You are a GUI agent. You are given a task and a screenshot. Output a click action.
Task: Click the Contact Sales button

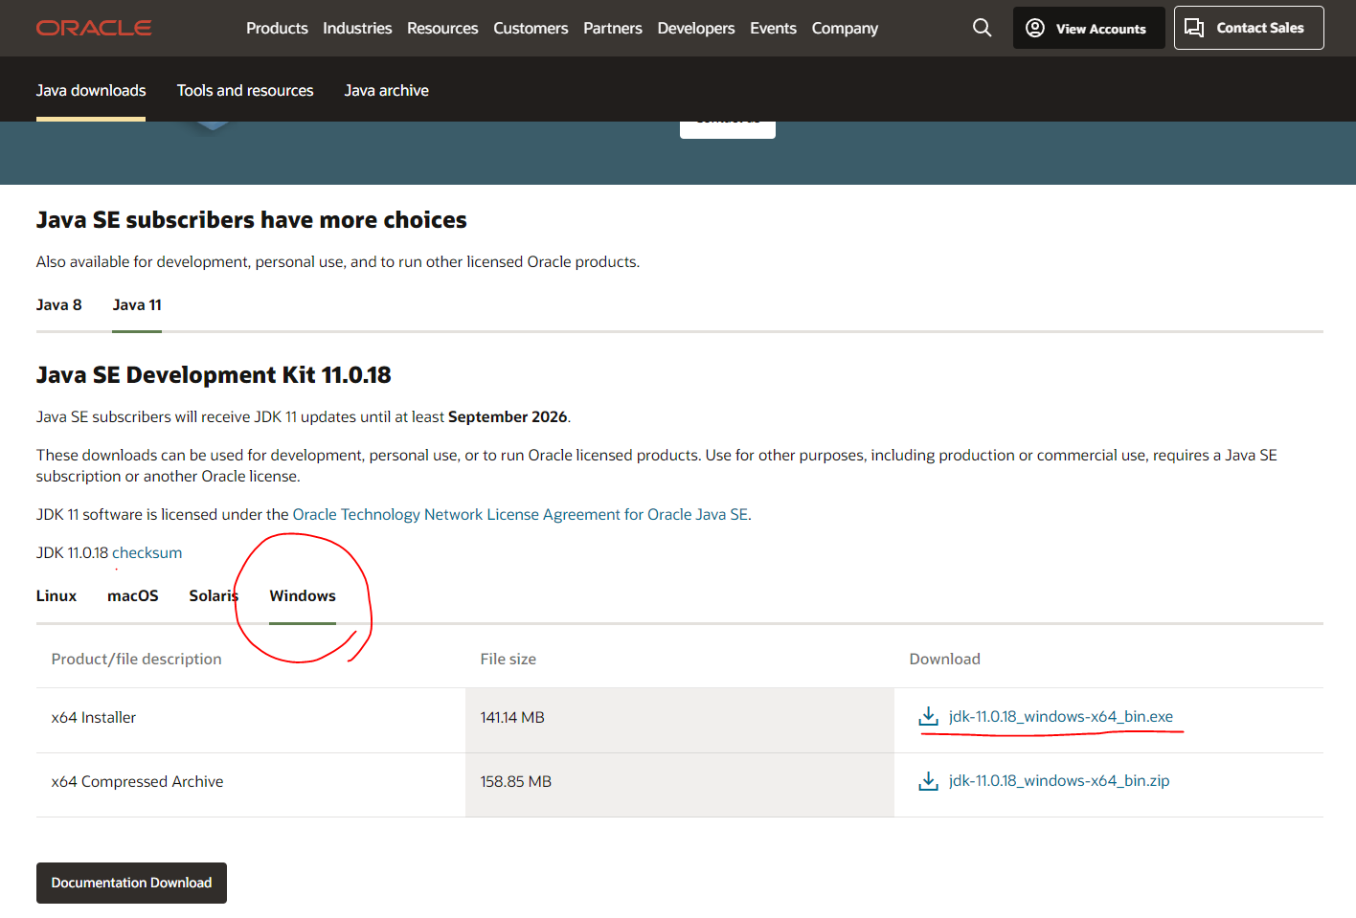coord(1249,28)
